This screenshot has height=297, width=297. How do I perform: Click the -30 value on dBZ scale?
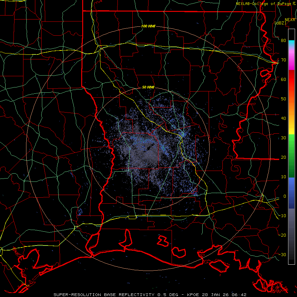[282, 255]
